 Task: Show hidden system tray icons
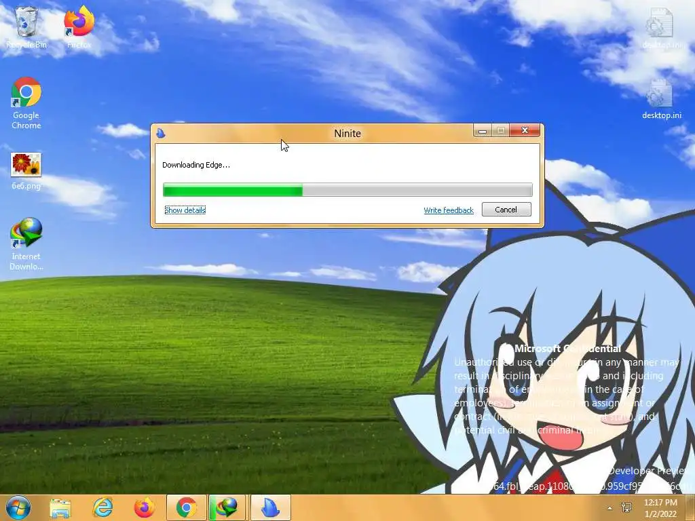coord(610,508)
